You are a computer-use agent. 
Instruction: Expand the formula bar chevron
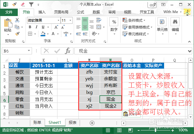(190, 51)
